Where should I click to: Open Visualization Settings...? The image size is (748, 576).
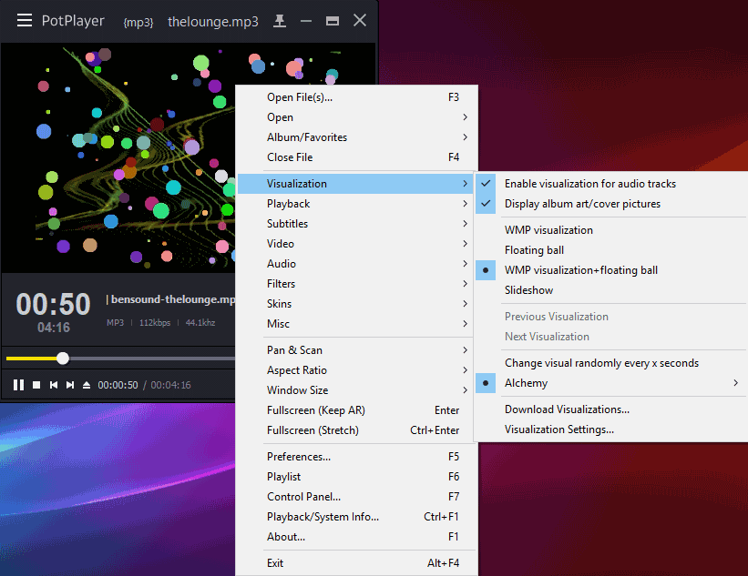[x=611, y=429]
